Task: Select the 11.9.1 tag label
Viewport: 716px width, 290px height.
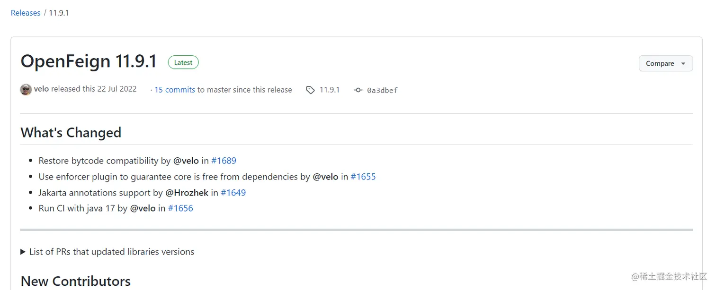Action: point(330,90)
